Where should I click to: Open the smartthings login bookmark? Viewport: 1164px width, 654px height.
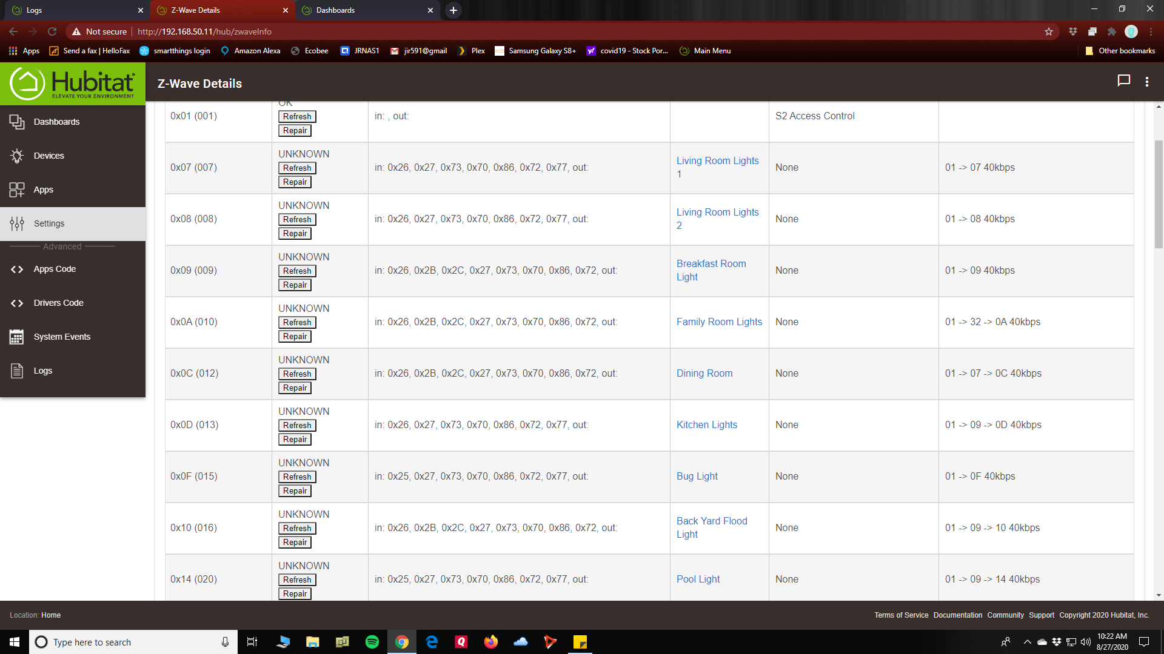pyautogui.click(x=175, y=51)
